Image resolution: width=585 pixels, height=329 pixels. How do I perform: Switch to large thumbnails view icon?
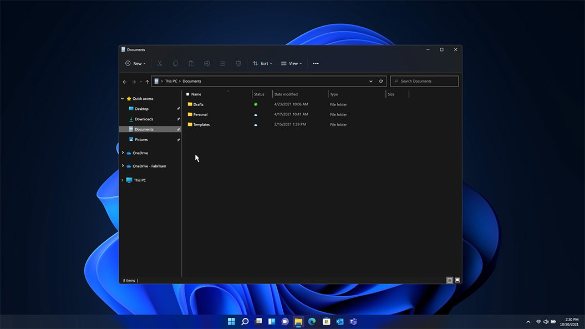tap(457, 280)
